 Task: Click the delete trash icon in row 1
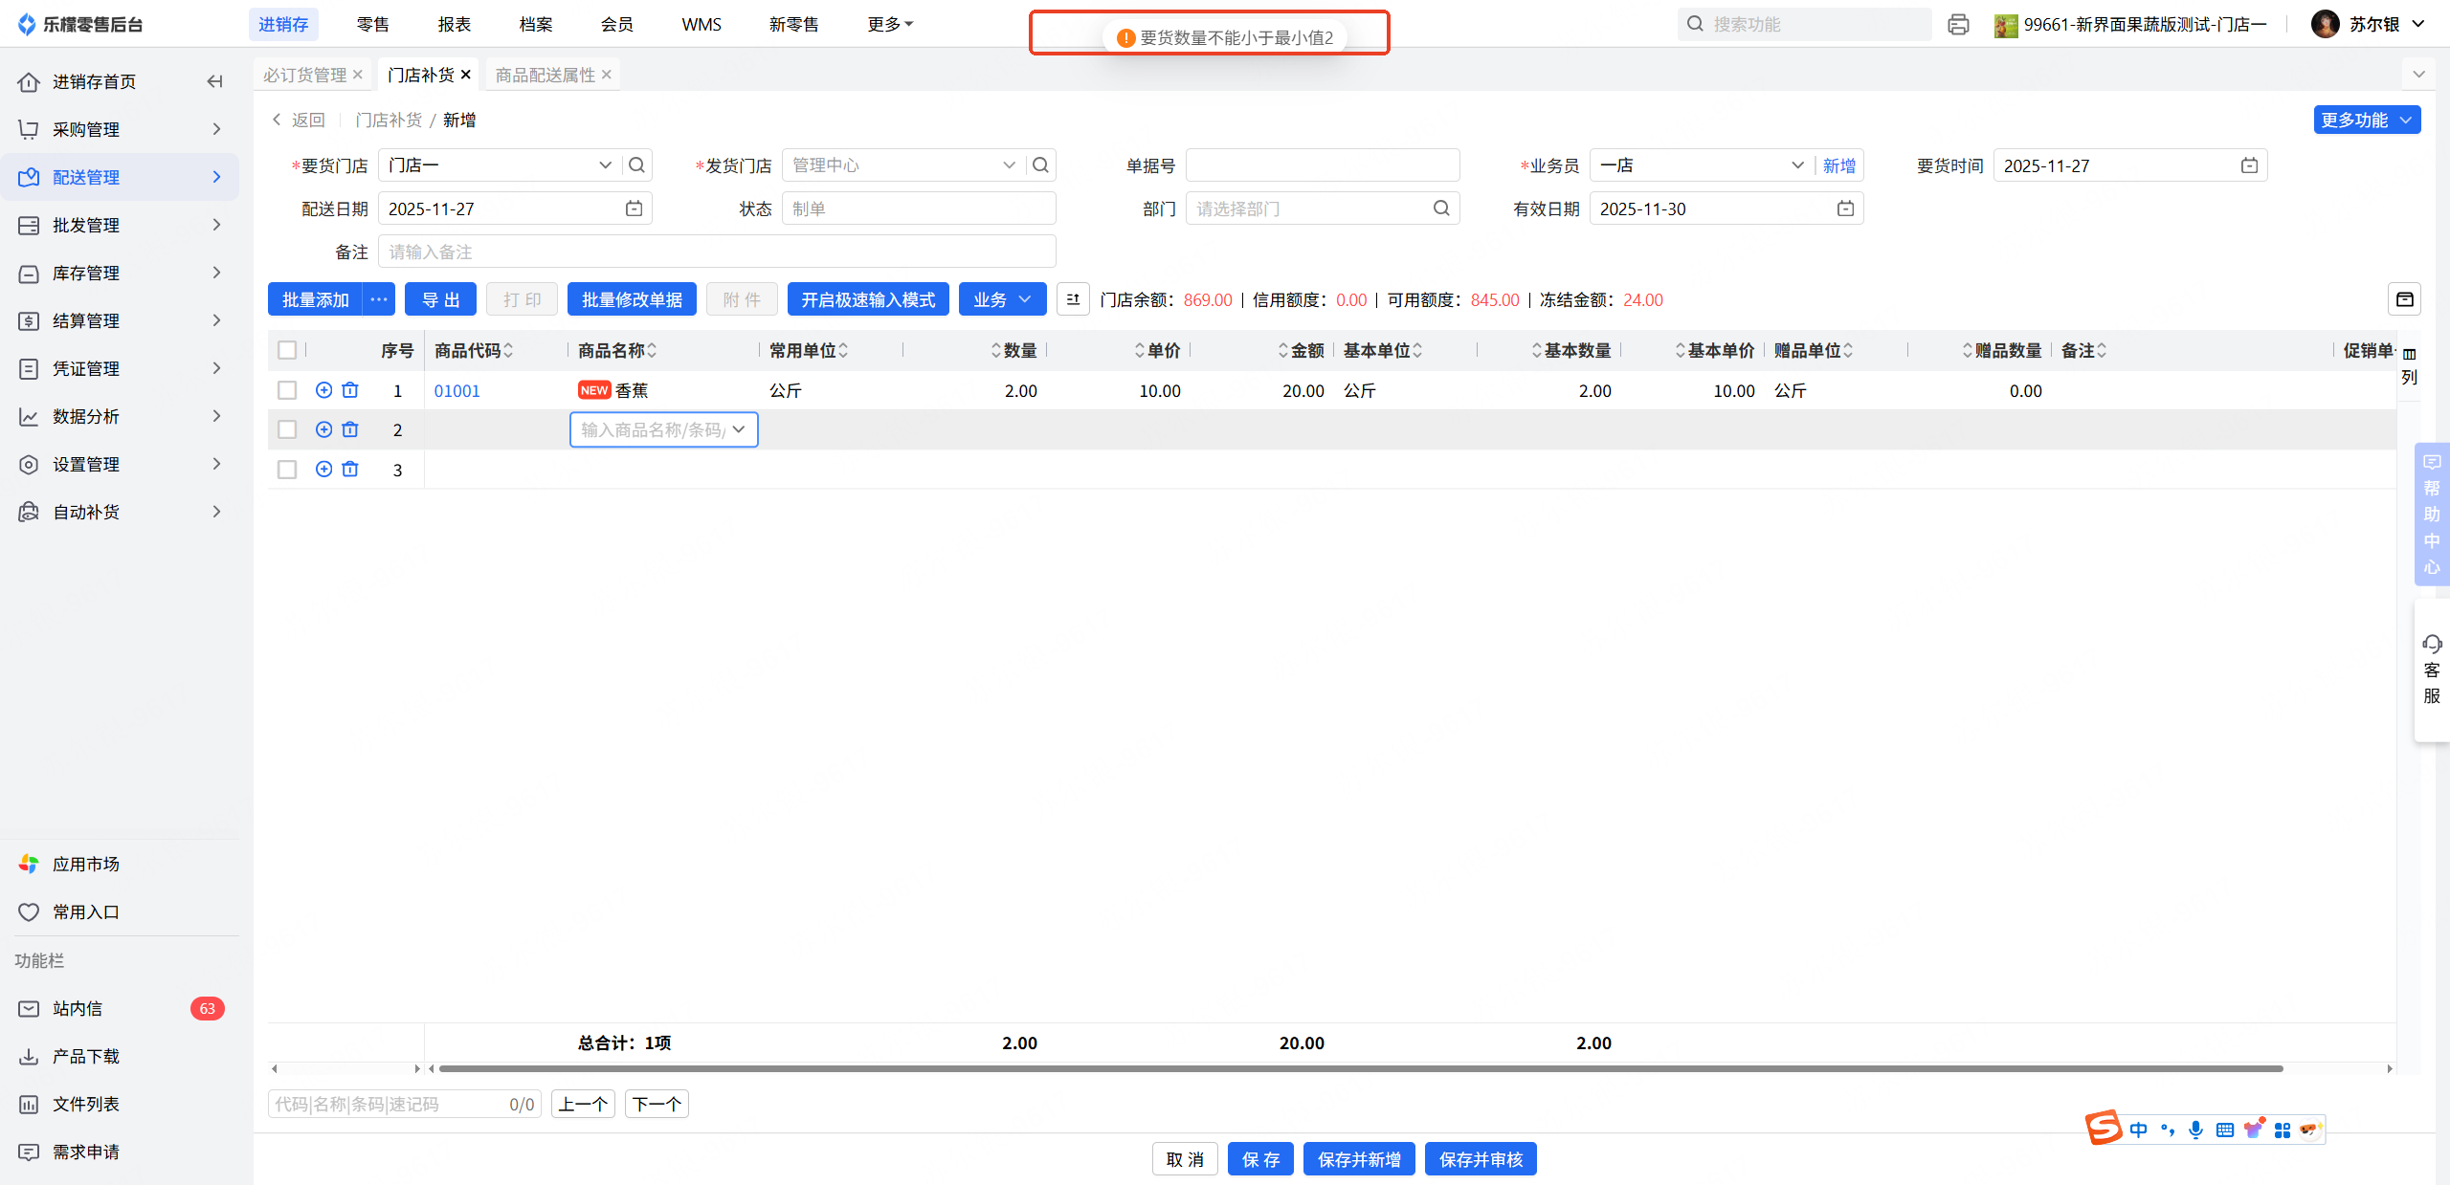350,390
